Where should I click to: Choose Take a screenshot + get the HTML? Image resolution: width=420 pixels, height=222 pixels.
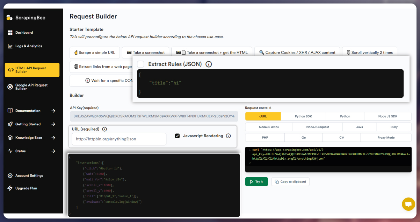[x=212, y=53]
